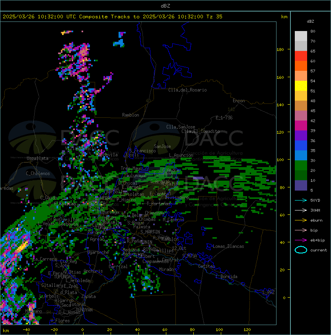Click the 'La_Carrera' map label
Image resolution: width=331 pixels, height=335 pixels.
(45, 259)
